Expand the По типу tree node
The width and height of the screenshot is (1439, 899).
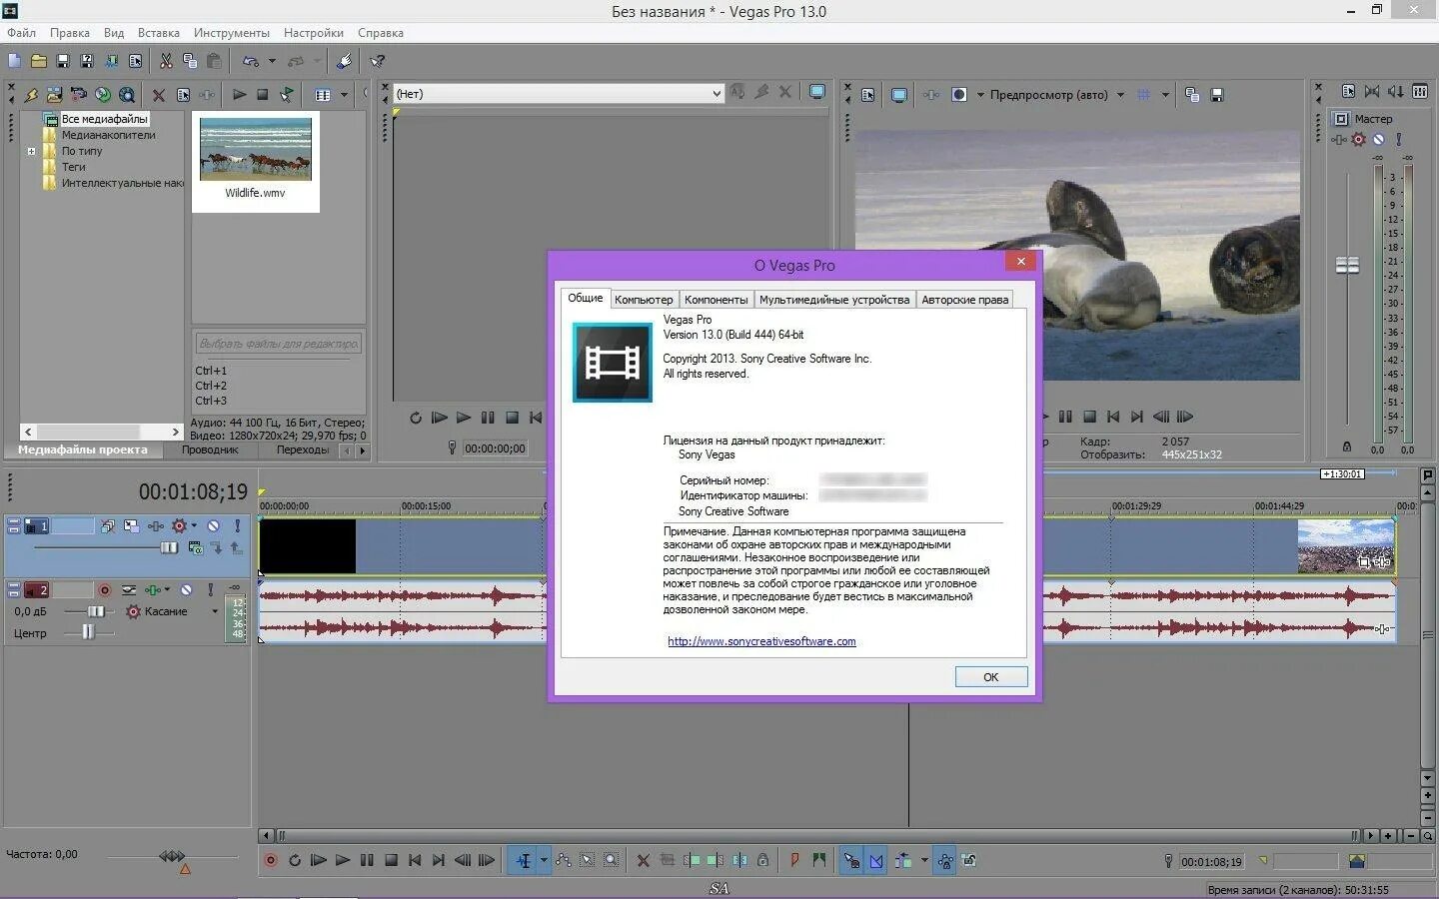(31, 152)
